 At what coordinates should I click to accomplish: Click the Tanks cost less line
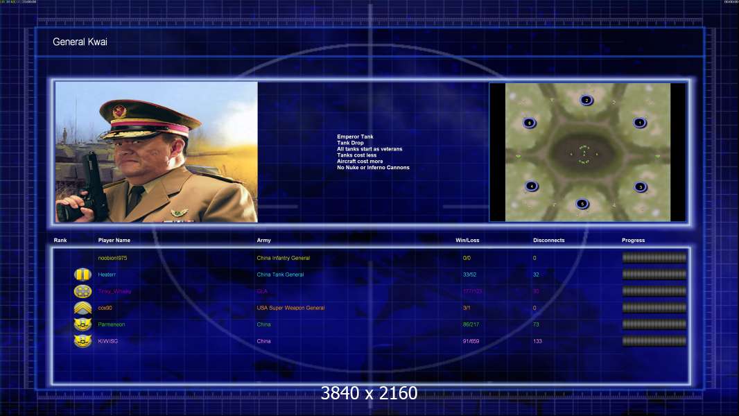(x=357, y=155)
